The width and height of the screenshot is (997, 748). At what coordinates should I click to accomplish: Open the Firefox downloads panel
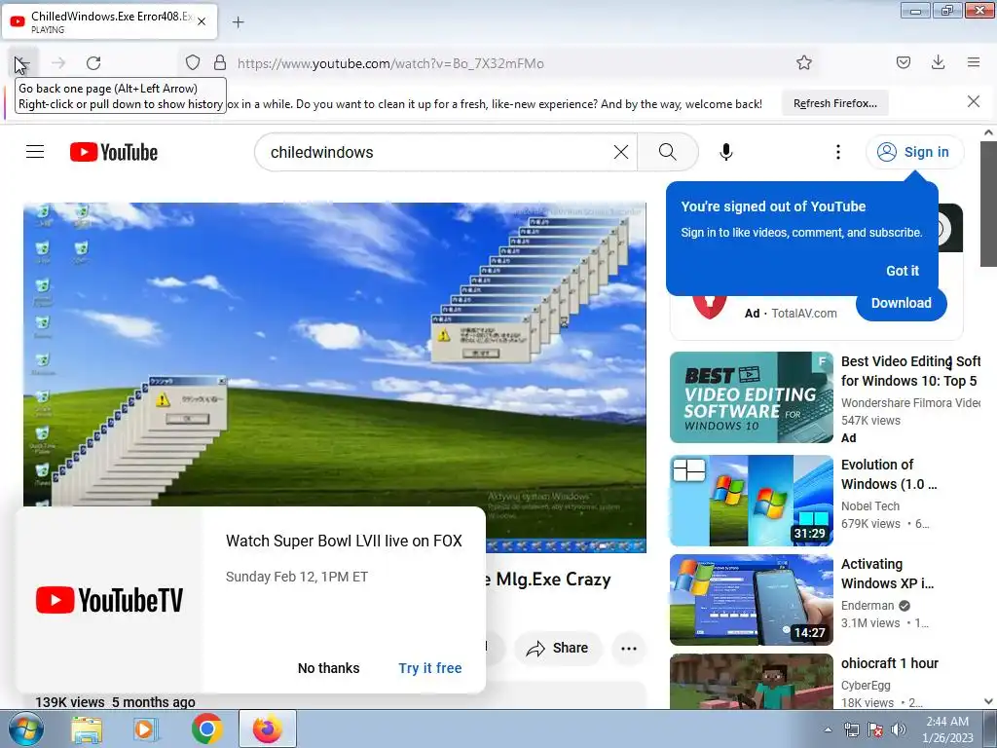pos(938,62)
